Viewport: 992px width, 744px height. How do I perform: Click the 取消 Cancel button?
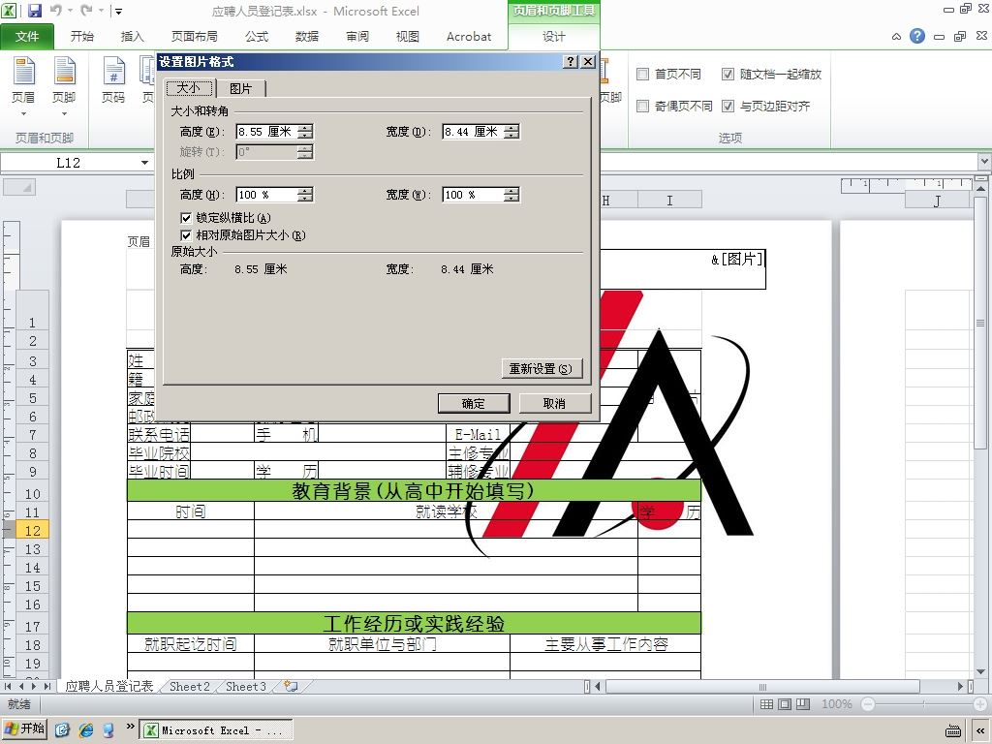[x=555, y=404]
